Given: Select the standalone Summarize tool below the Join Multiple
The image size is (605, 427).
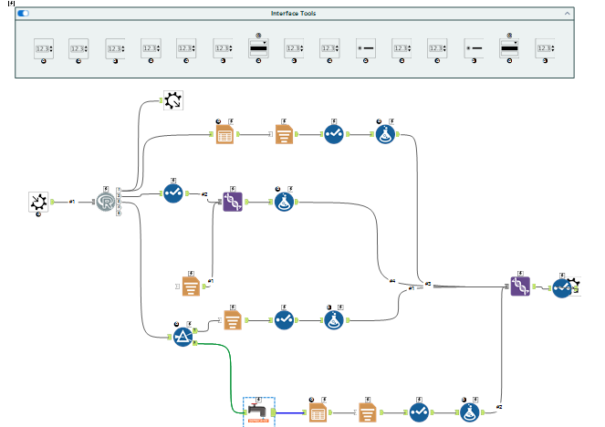Looking at the screenshot, I should coord(191,286).
